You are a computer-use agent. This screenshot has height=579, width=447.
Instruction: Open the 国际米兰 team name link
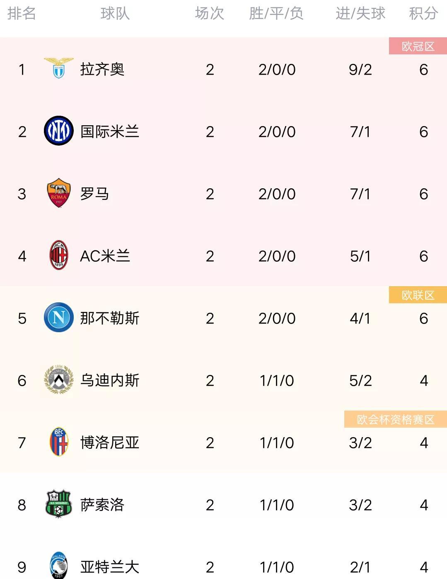(110, 131)
